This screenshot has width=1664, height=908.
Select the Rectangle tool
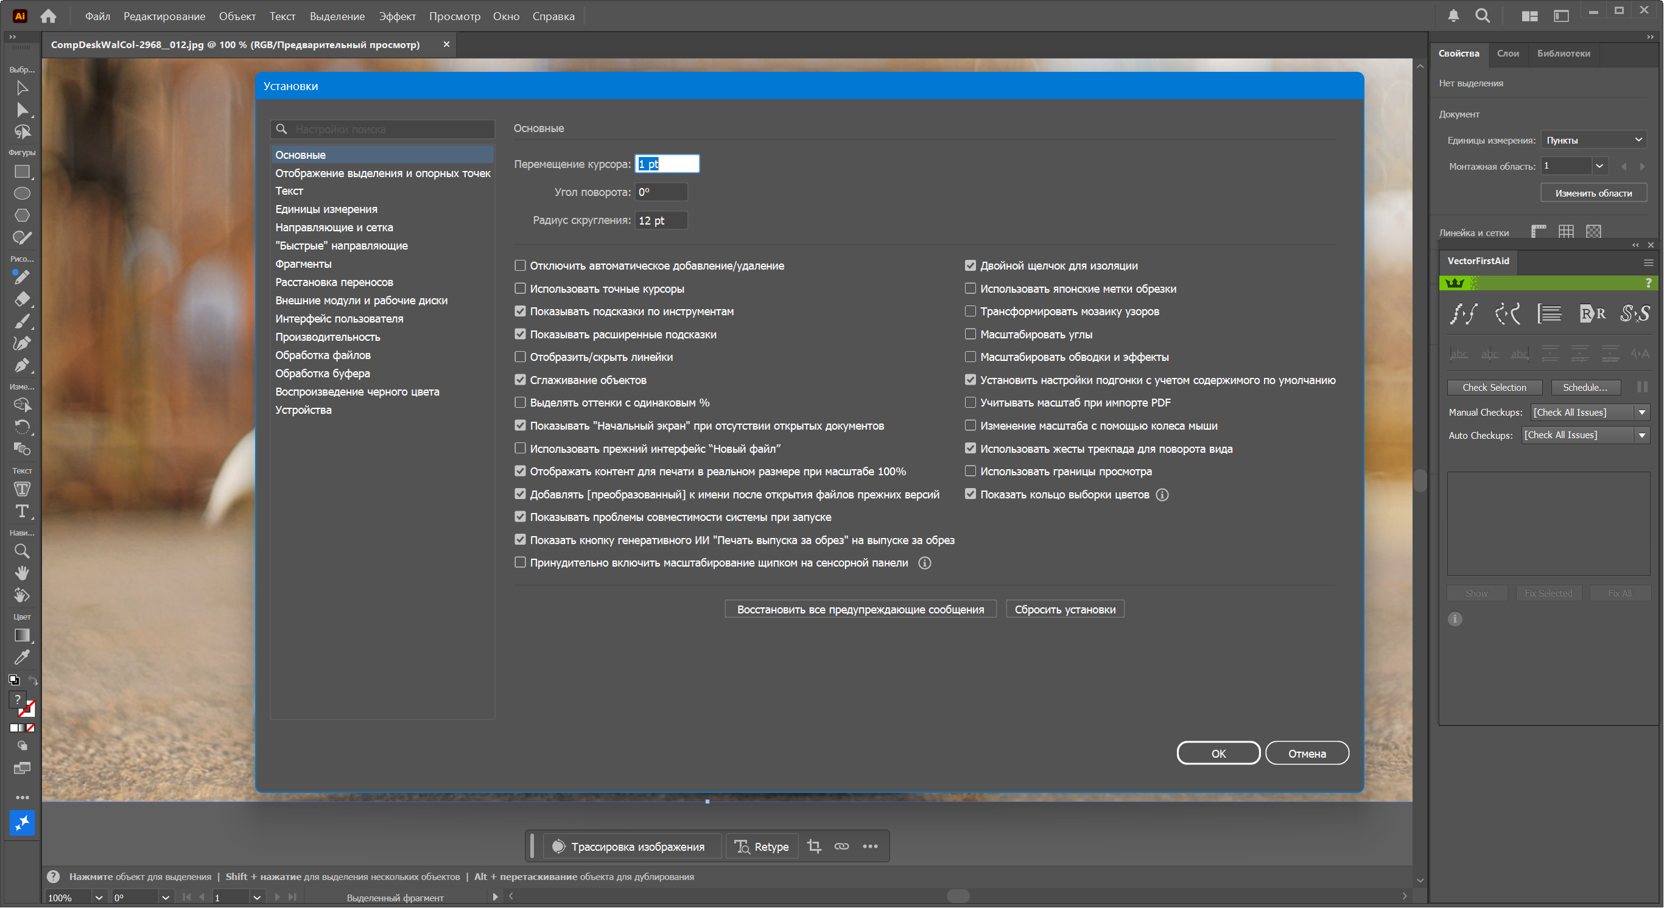(21, 172)
